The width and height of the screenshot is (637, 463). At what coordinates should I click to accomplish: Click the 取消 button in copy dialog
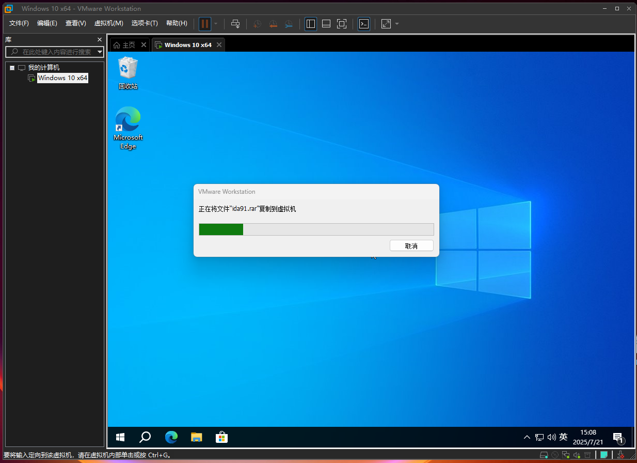[411, 246]
